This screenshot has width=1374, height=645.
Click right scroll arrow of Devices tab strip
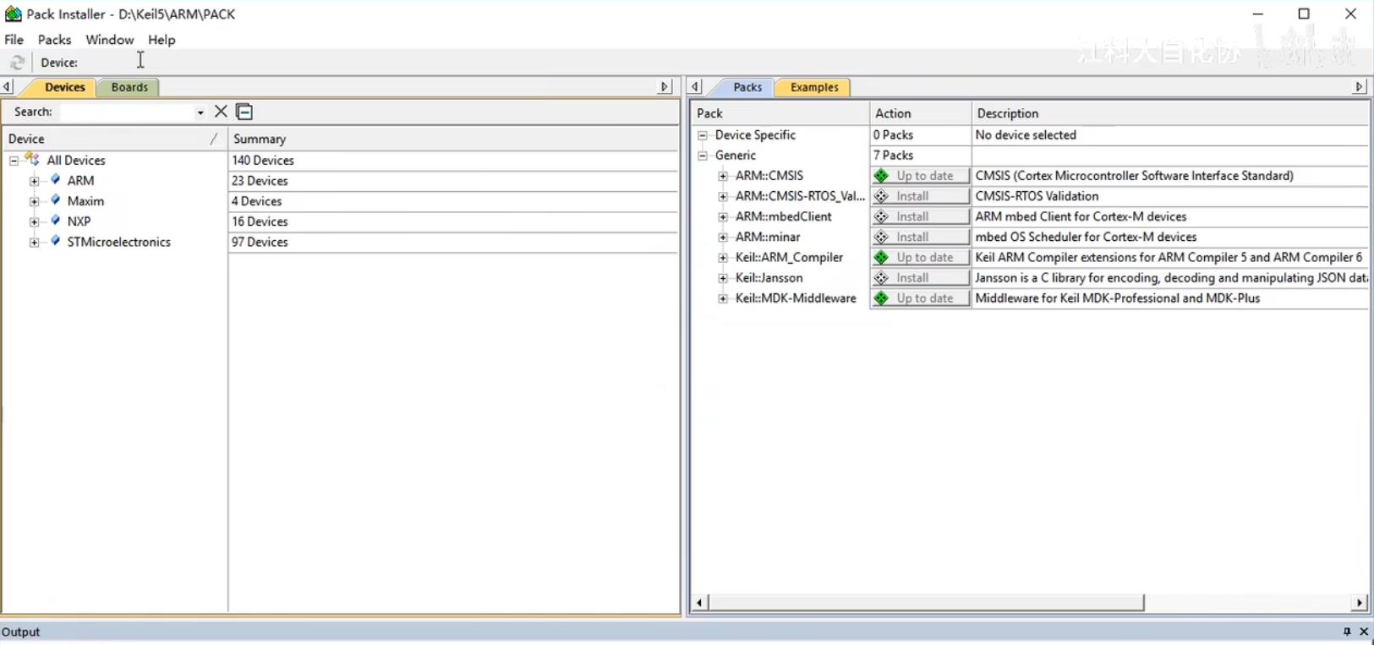tap(665, 86)
